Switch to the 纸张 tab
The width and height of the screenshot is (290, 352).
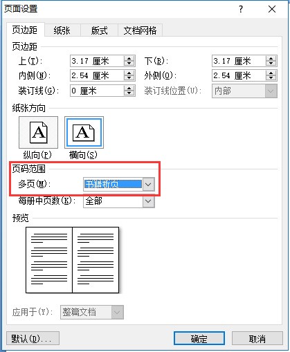tap(62, 30)
